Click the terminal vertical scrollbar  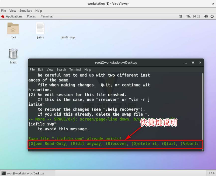(203, 112)
